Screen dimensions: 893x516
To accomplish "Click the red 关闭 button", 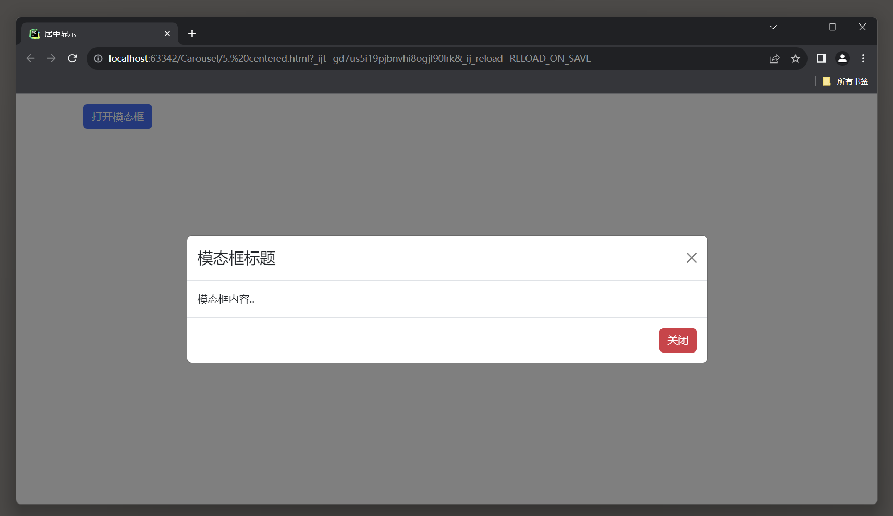I will pos(678,340).
